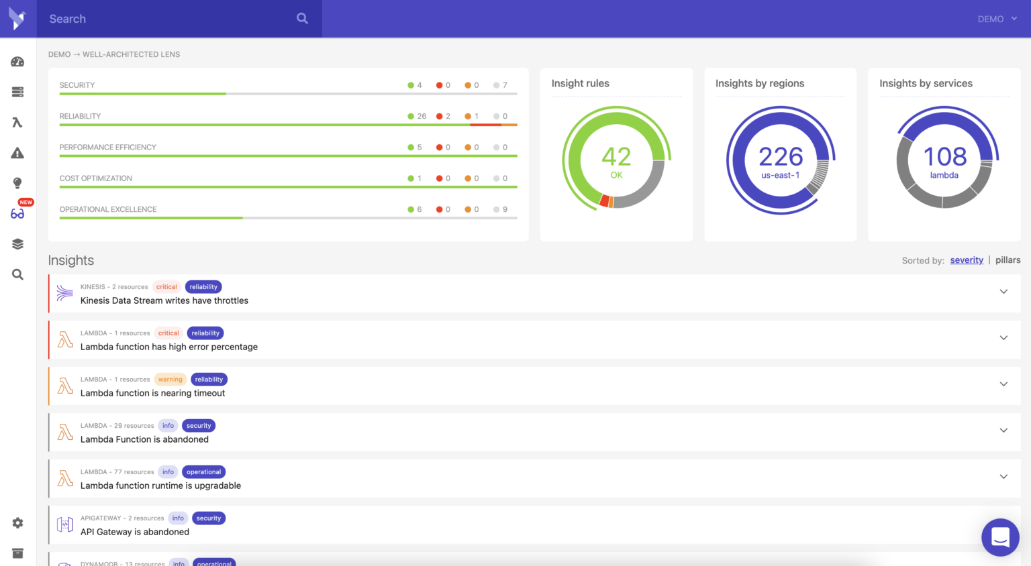
Task: Select the Well-Architected Lens glasses icon
Action: pos(17,214)
